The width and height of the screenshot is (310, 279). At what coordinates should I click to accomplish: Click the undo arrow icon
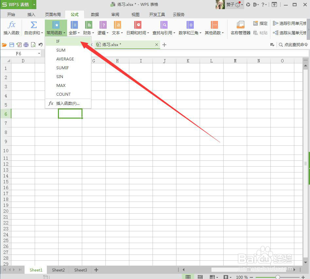click(x=41, y=45)
